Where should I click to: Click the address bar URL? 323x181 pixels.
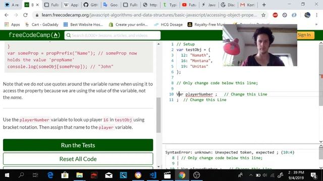pos(149,15)
